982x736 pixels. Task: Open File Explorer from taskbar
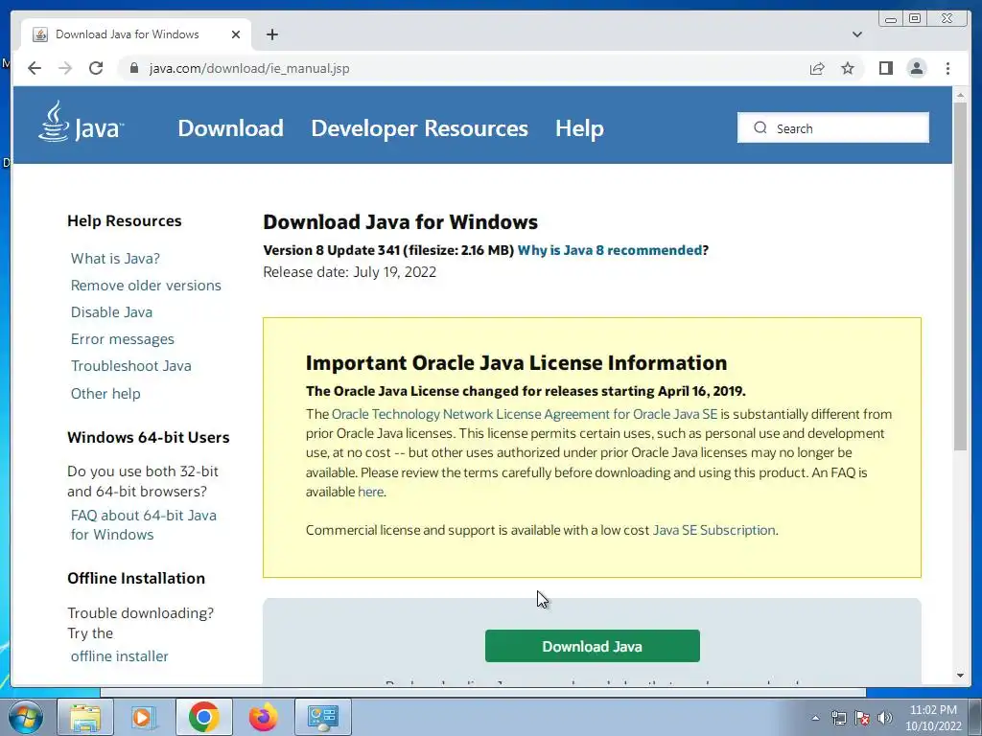click(85, 717)
